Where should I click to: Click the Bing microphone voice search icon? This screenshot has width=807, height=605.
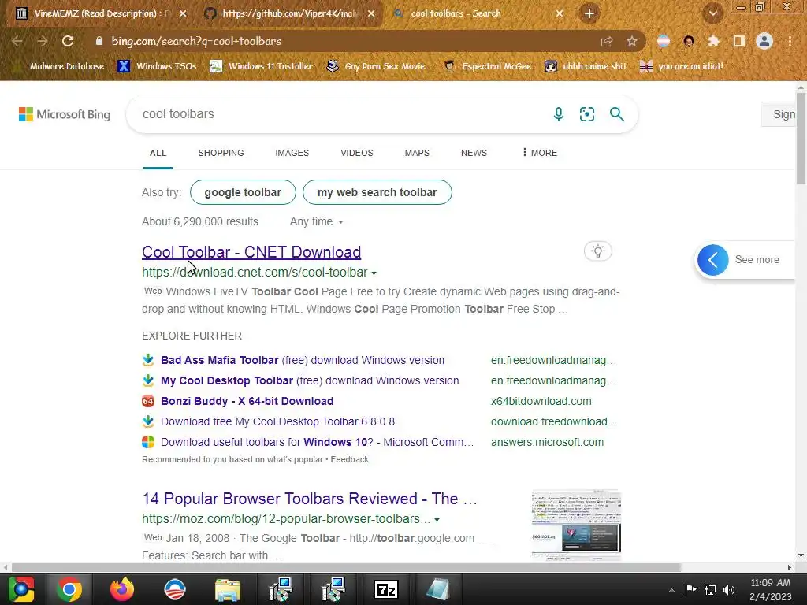(559, 114)
